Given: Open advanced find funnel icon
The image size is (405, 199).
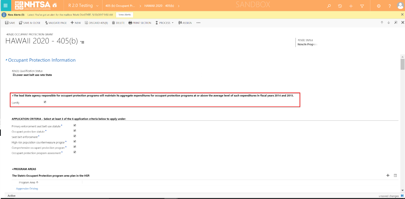Looking at the screenshot, I should [362, 6].
